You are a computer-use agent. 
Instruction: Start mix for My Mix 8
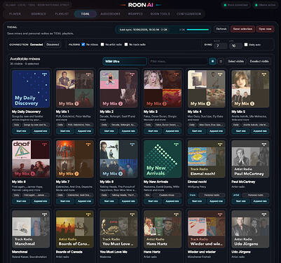click(x=109, y=201)
